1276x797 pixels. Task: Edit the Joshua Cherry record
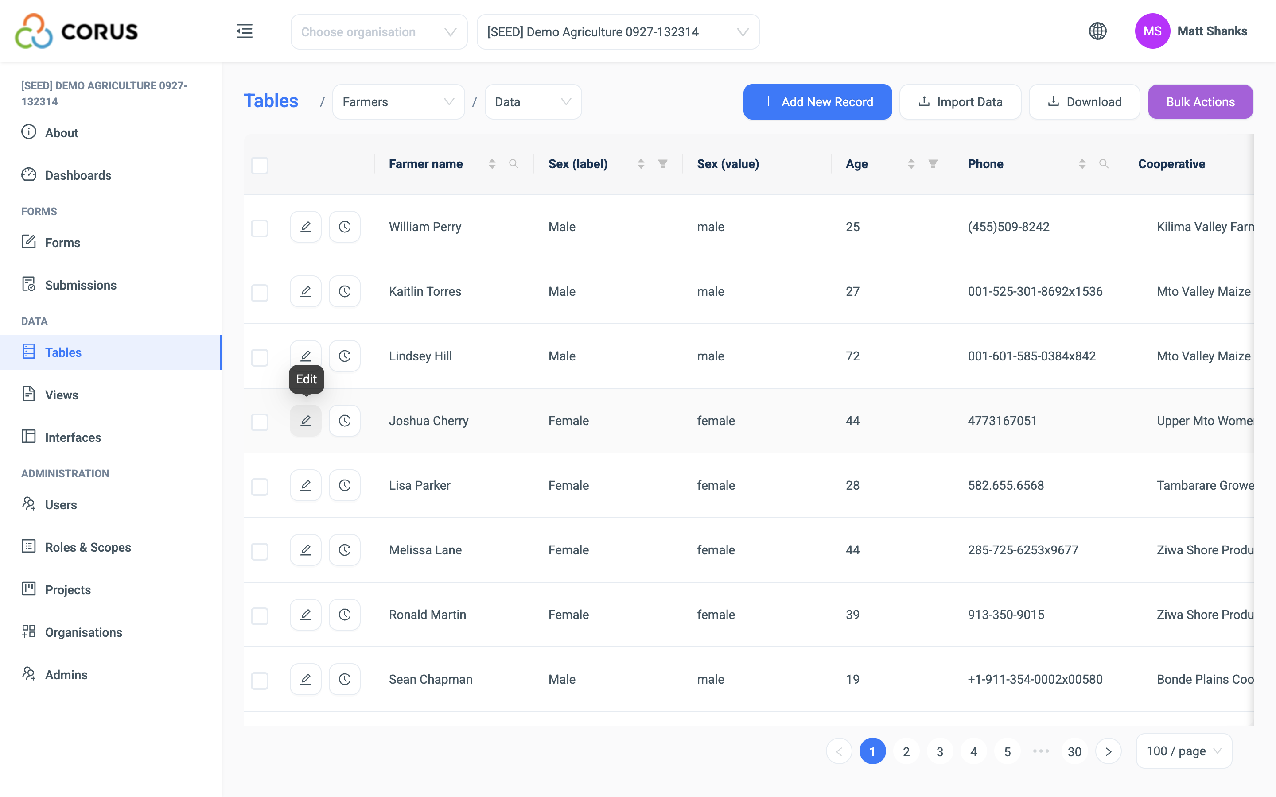[x=305, y=421]
